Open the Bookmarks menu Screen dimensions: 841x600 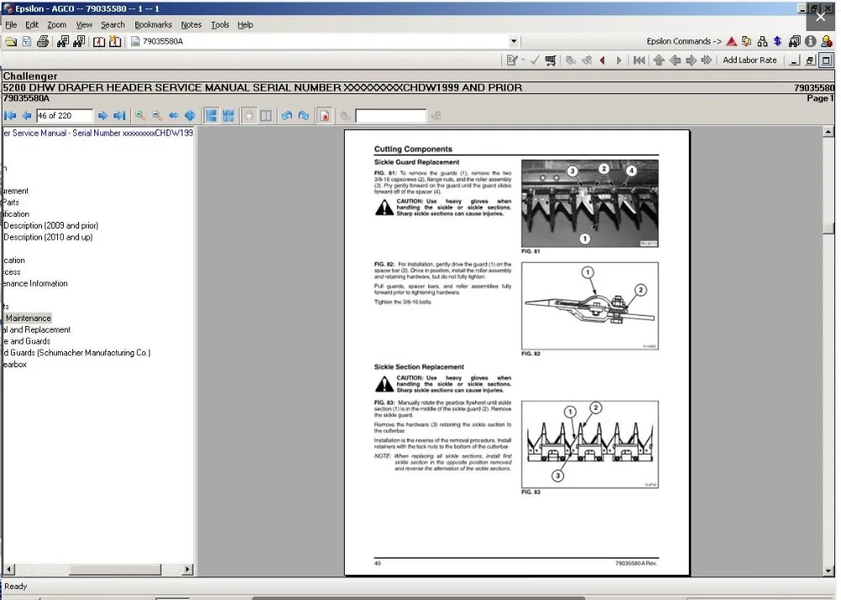[153, 24]
